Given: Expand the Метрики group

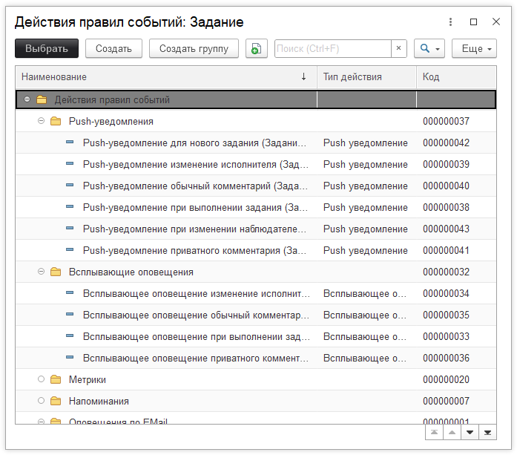Looking at the screenshot, I should pos(42,380).
